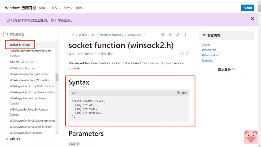The image size is (261, 147).
Task: Open the 浏览 dropdown menu
Action: click(44, 8)
